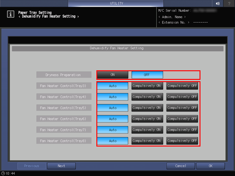Set Tray5 fan heater to Auto
This screenshot has height=176, width=235.
(113, 108)
